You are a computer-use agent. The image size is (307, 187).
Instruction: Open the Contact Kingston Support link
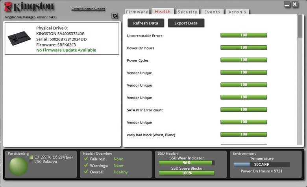click(88, 9)
